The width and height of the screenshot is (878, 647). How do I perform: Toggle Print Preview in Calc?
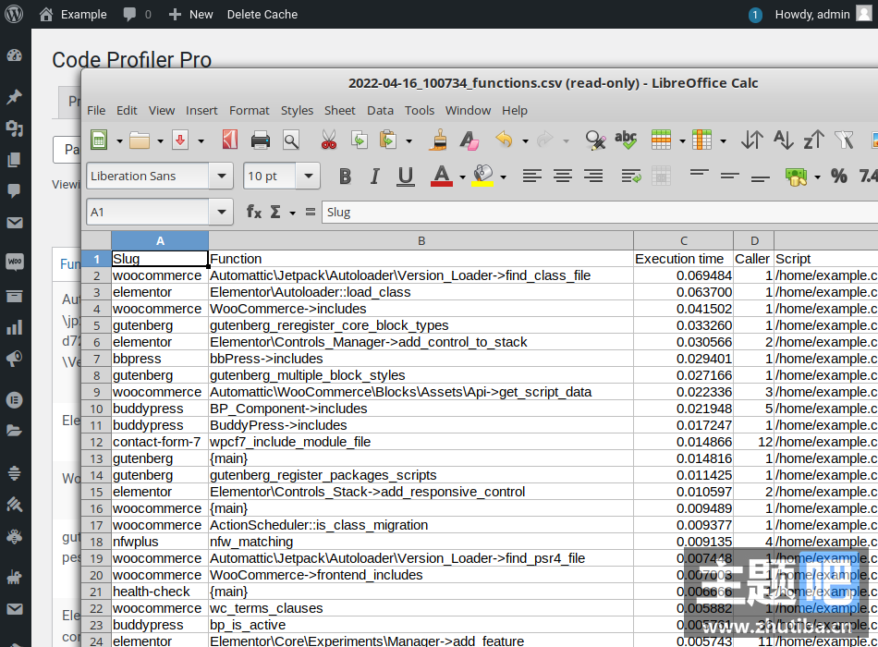tap(291, 140)
